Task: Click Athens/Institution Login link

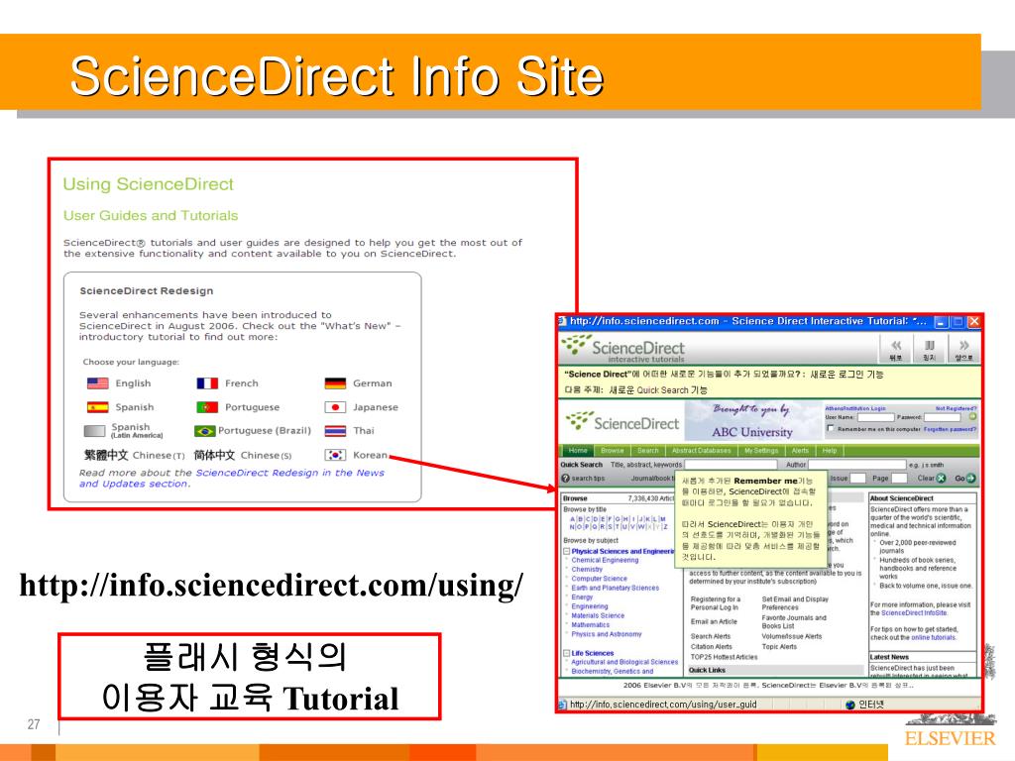Action: (x=855, y=409)
